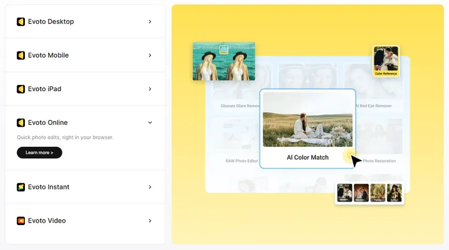The width and height of the screenshot is (449, 250).
Task: Click the Learn more button
Action: (x=39, y=153)
